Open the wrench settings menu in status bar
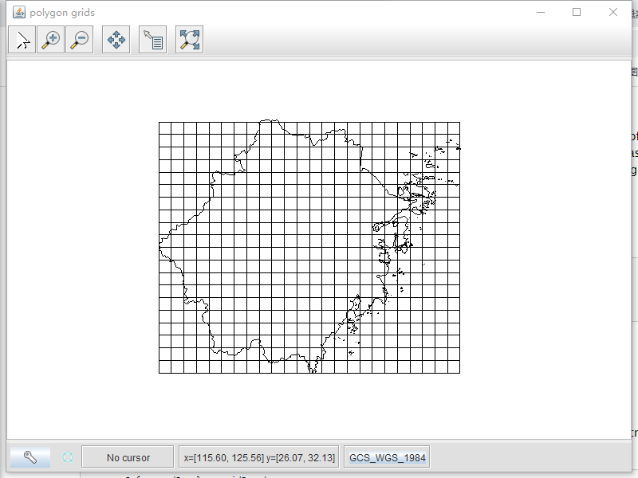 (x=30, y=457)
